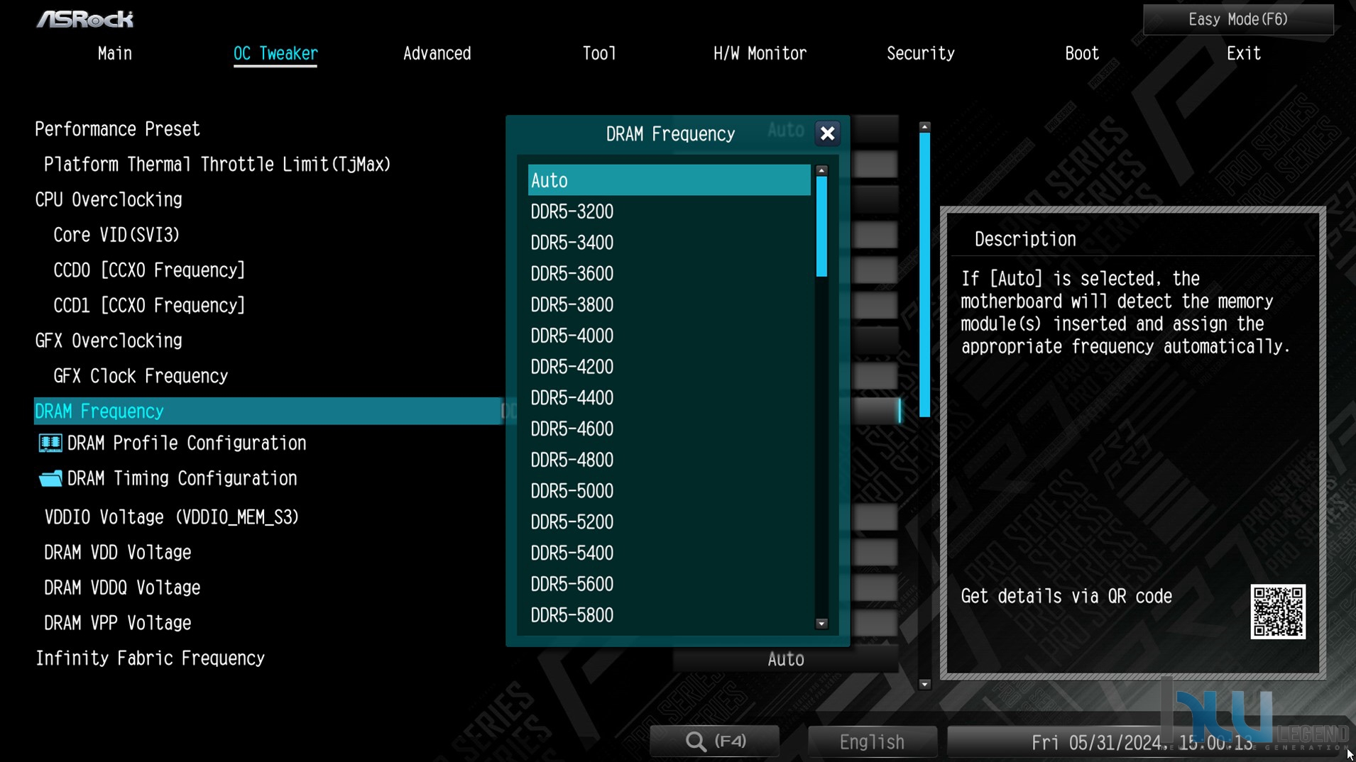Select DDR5-5000 frequency option

point(669,492)
